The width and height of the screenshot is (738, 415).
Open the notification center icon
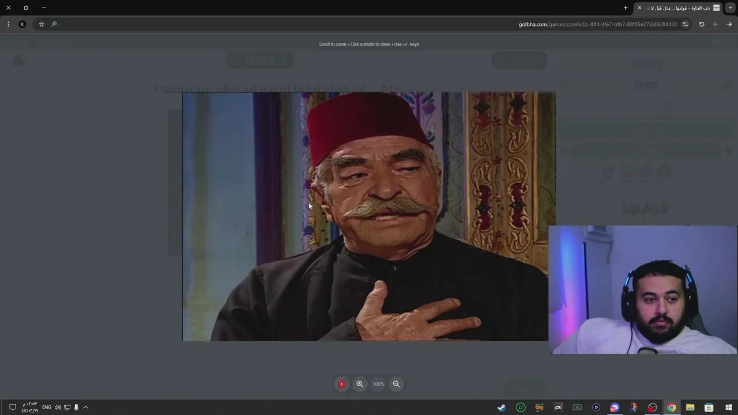tap(12, 408)
